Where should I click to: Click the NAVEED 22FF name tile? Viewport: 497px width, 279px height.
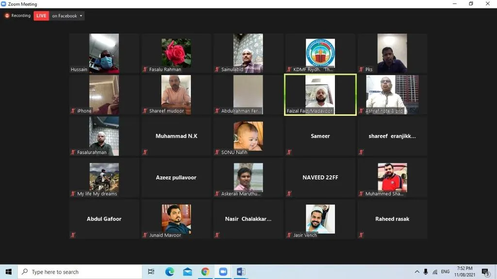[x=320, y=178]
